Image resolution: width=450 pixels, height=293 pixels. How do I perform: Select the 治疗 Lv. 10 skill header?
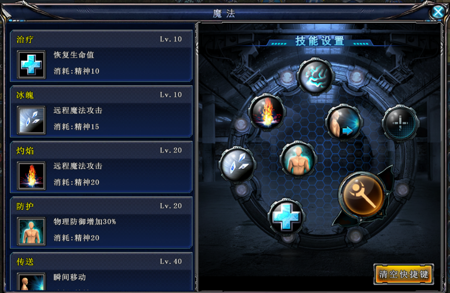(x=101, y=39)
